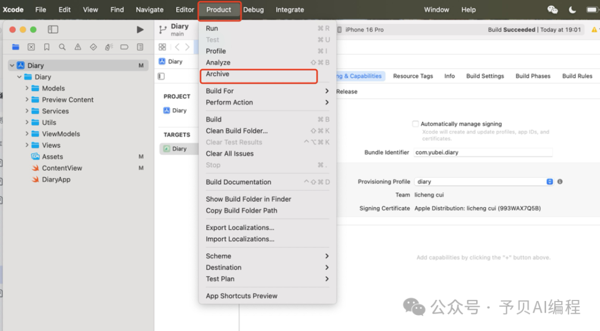
Task: Open the Debug navigator spray icon
Action: click(109, 47)
